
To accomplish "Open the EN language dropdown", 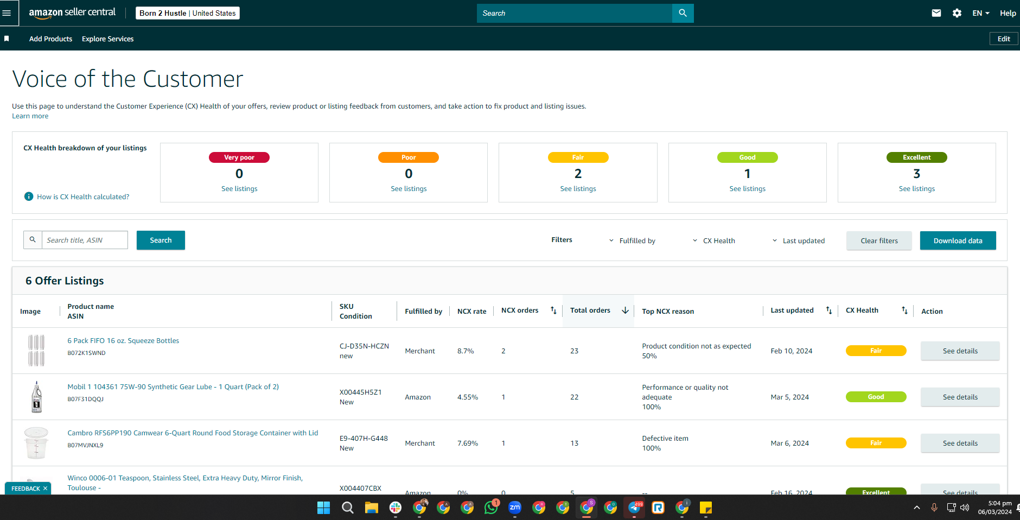I will [981, 13].
